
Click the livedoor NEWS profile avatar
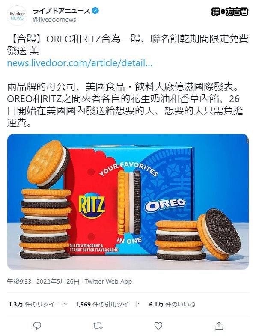click(x=18, y=15)
